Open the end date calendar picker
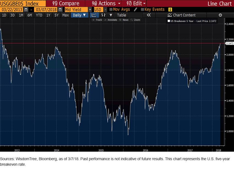234x169 pixels. [60, 10]
